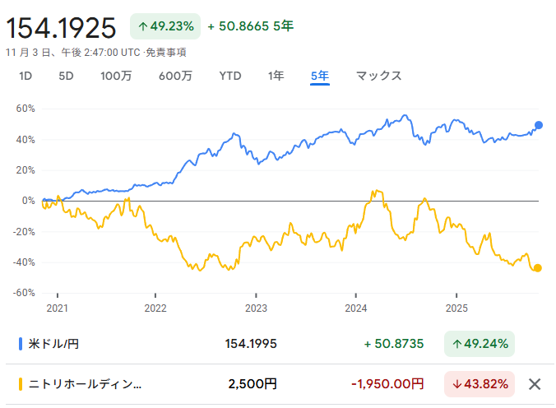Open the マックス full range view
Screen dimensions: 556x408
pyautogui.click(x=378, y=76)
